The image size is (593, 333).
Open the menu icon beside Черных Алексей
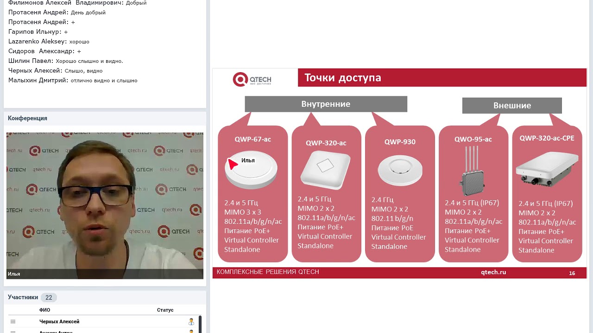tap(13, 321)
